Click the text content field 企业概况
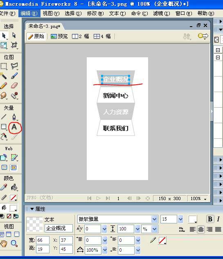223x259 pixels. coord(59,228)
